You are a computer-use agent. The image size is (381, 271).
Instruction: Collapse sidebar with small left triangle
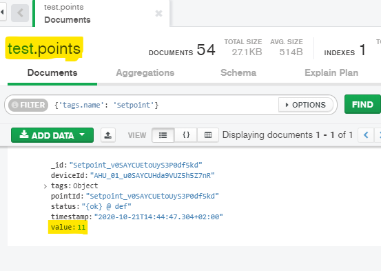pos(2,12)
